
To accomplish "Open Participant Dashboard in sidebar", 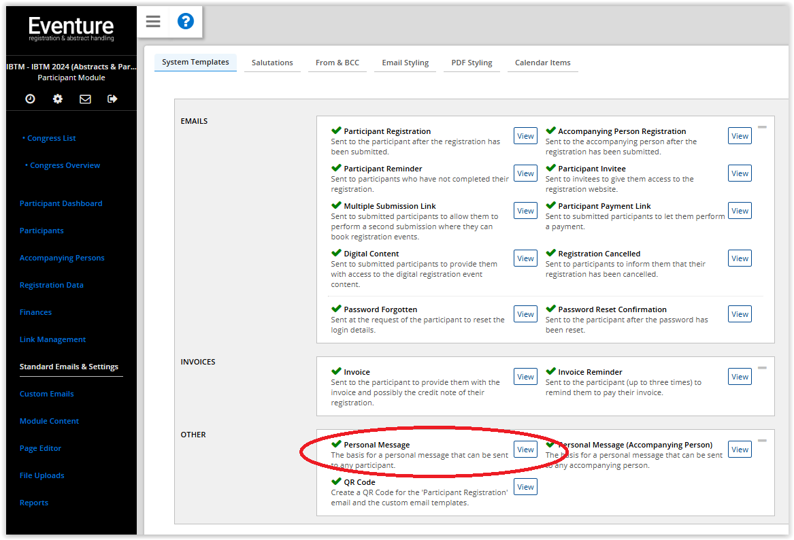I will tap(61, 203).
